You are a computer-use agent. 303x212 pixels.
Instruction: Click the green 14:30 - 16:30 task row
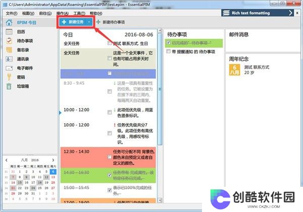click(x=108, y=175)
